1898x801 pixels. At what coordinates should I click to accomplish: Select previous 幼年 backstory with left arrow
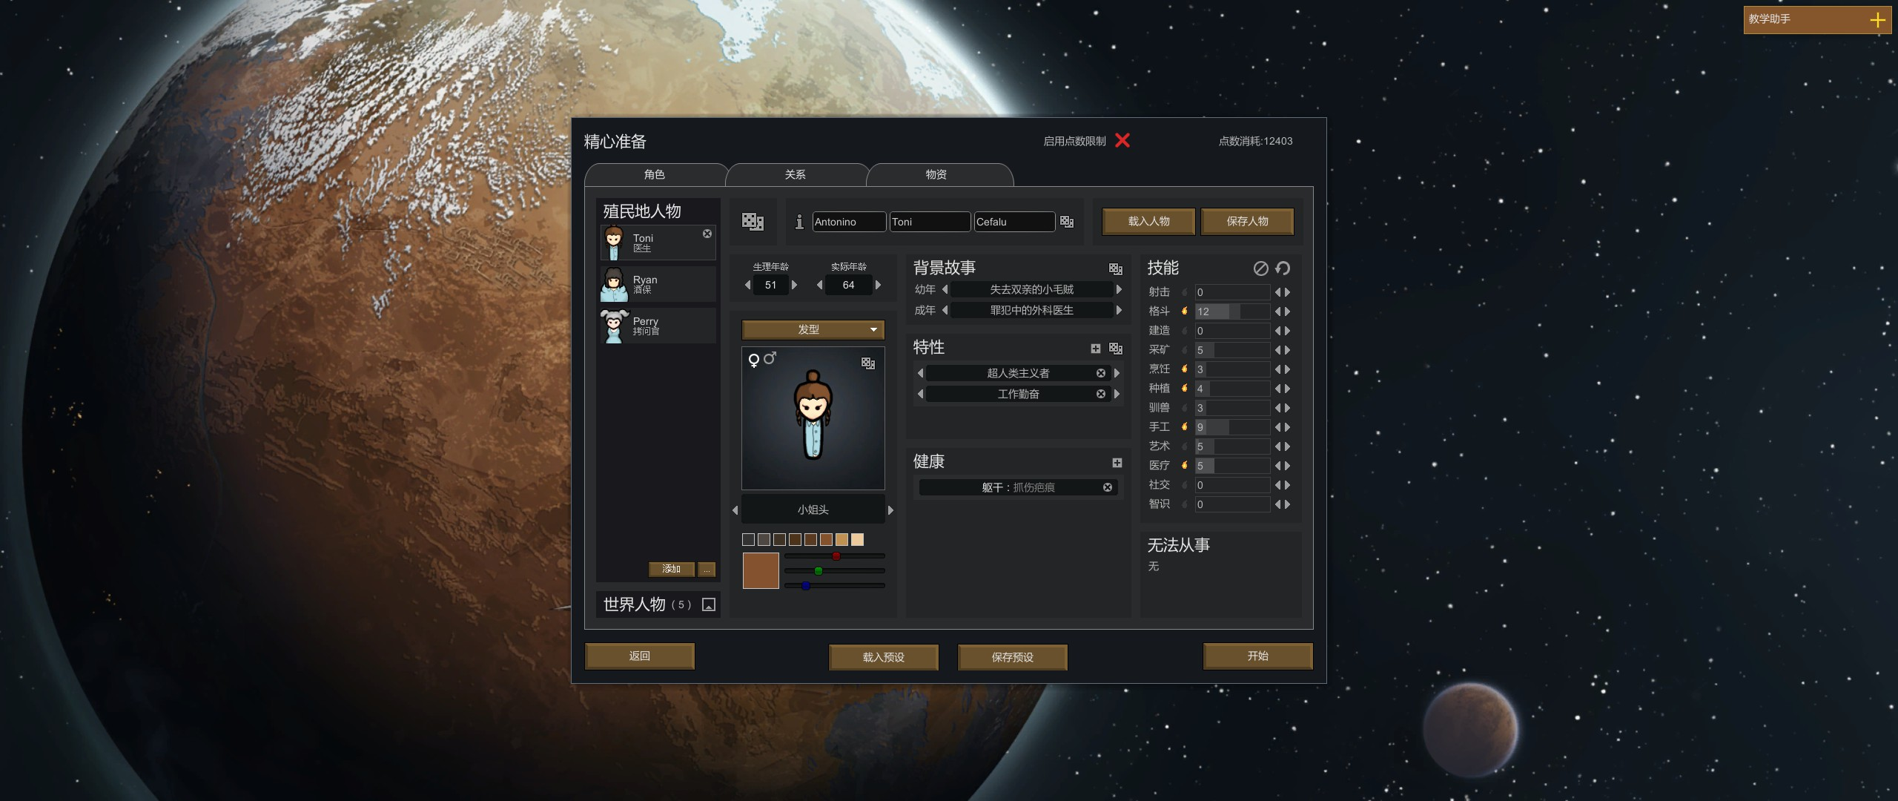(945, 289)
